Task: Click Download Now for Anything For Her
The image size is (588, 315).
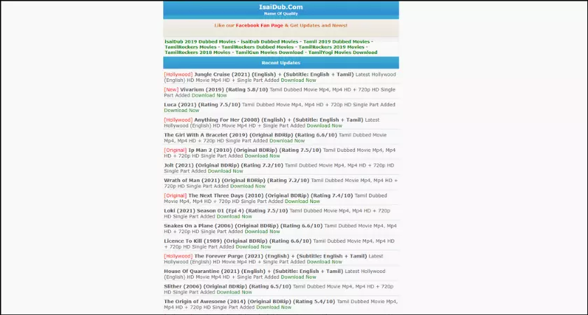Action: pos(324,125)
